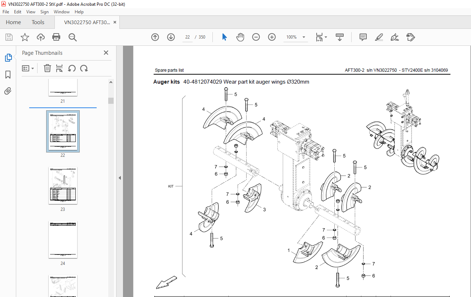Open Page Thumbnails sidebar icon

(x=8, y=58)
